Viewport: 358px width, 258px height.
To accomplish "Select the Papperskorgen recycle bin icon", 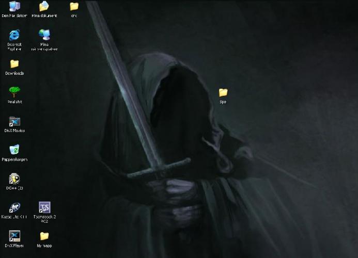I will coord(14,150).
